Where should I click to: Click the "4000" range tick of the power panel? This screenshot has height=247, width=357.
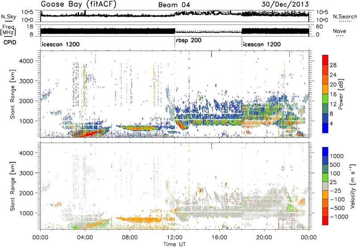[x=26, y=61]
